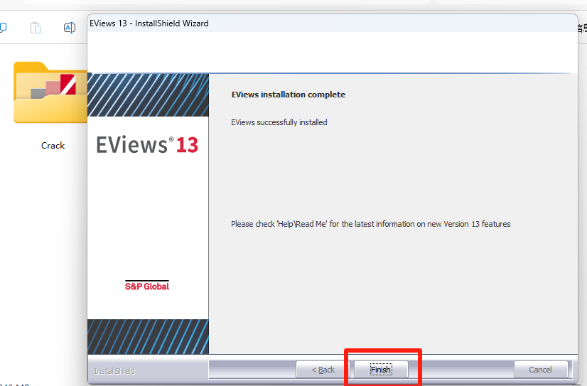Click the 'EViews successfully installed' text
Screen dimensions: 587x386
click(x=279, y=122)
